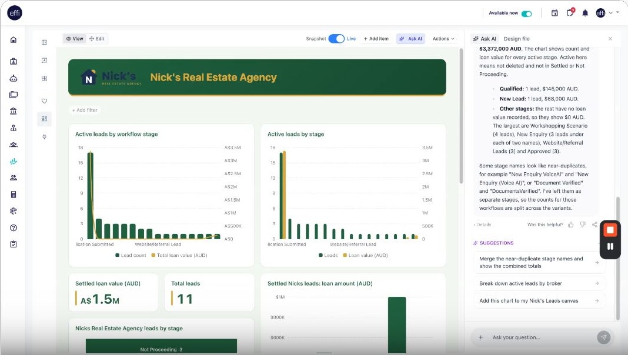Screen dimensions: 628x355
Task: Open the calculator icon in sidebar
Action: (x=13, y=195)
